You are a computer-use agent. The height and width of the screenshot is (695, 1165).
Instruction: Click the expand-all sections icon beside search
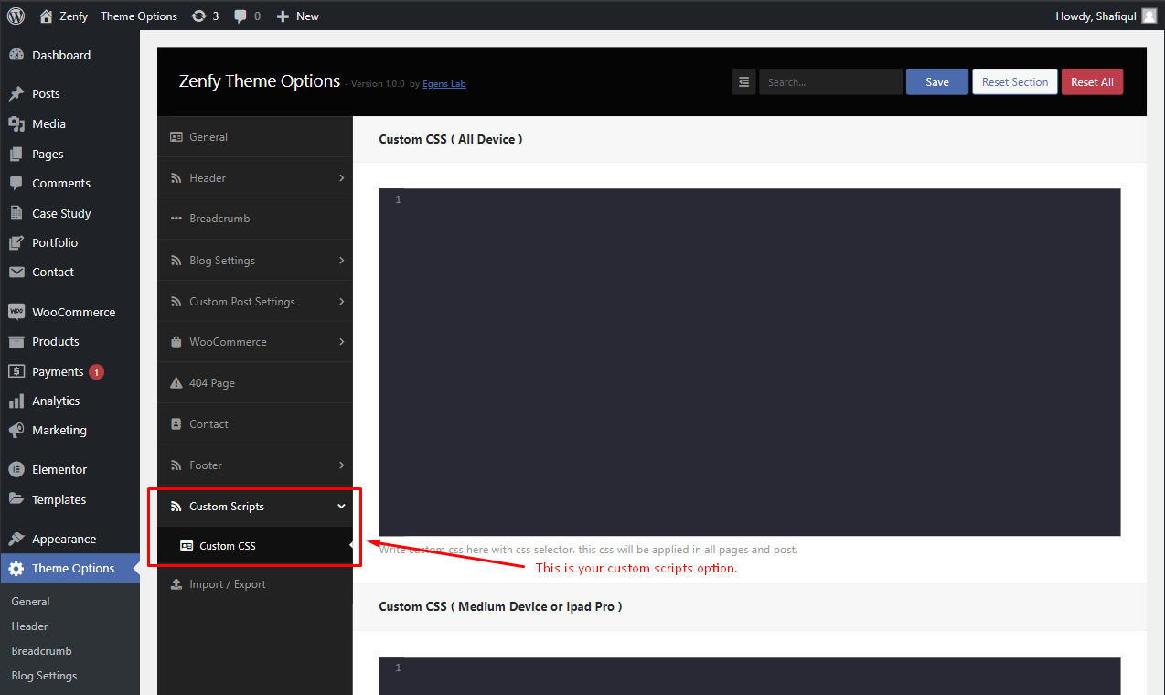point(744,81)
